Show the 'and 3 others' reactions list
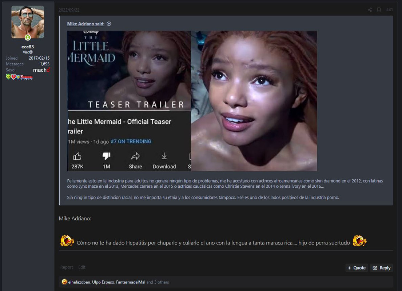This screenshot has width=402, height=291. [158, 282]
